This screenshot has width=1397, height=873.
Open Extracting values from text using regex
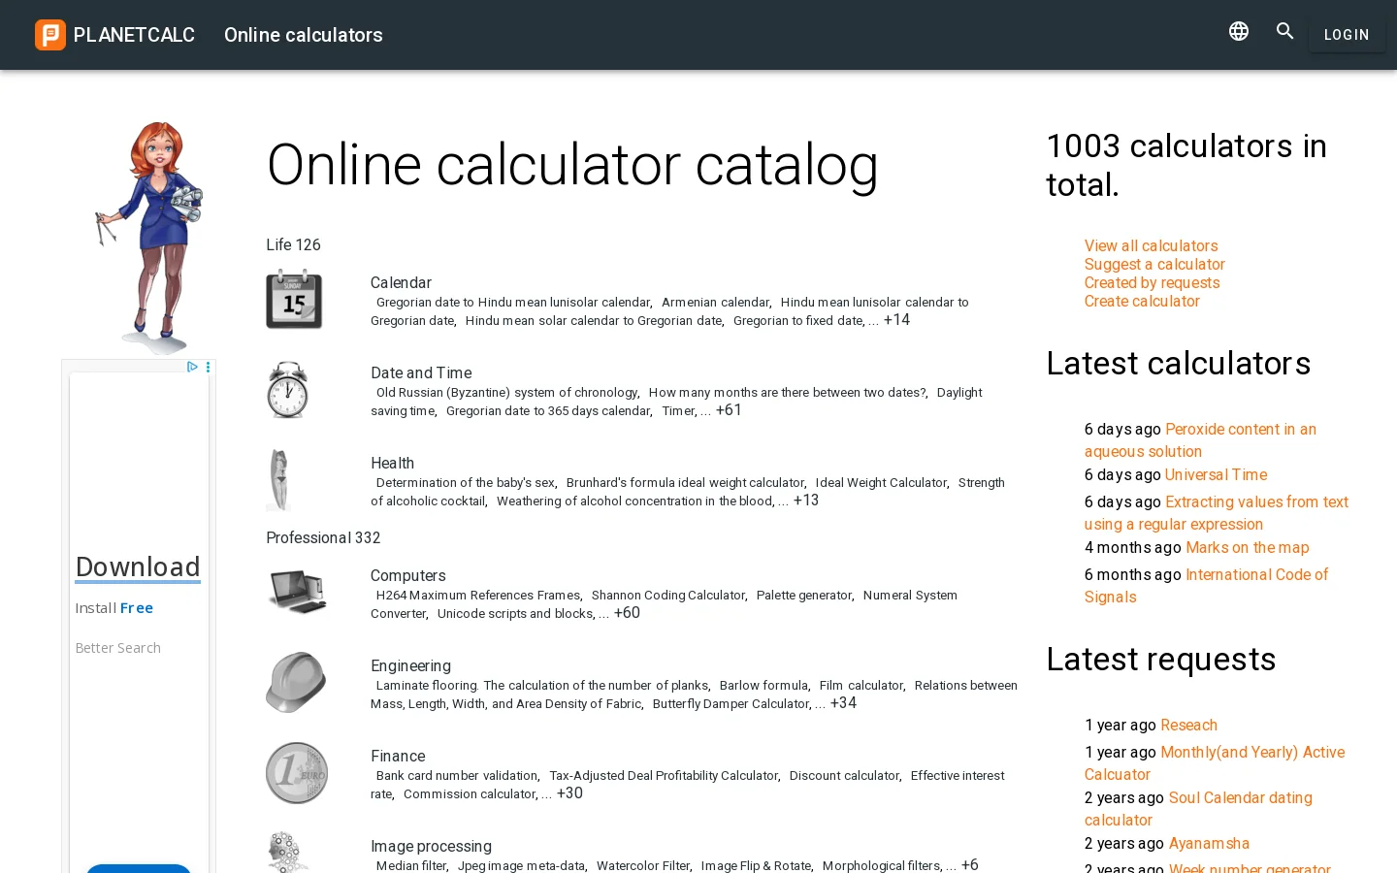[x=1217, y=513]
